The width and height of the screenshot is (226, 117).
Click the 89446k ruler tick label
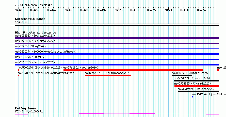pyautogui.click(x=52, y=10)
